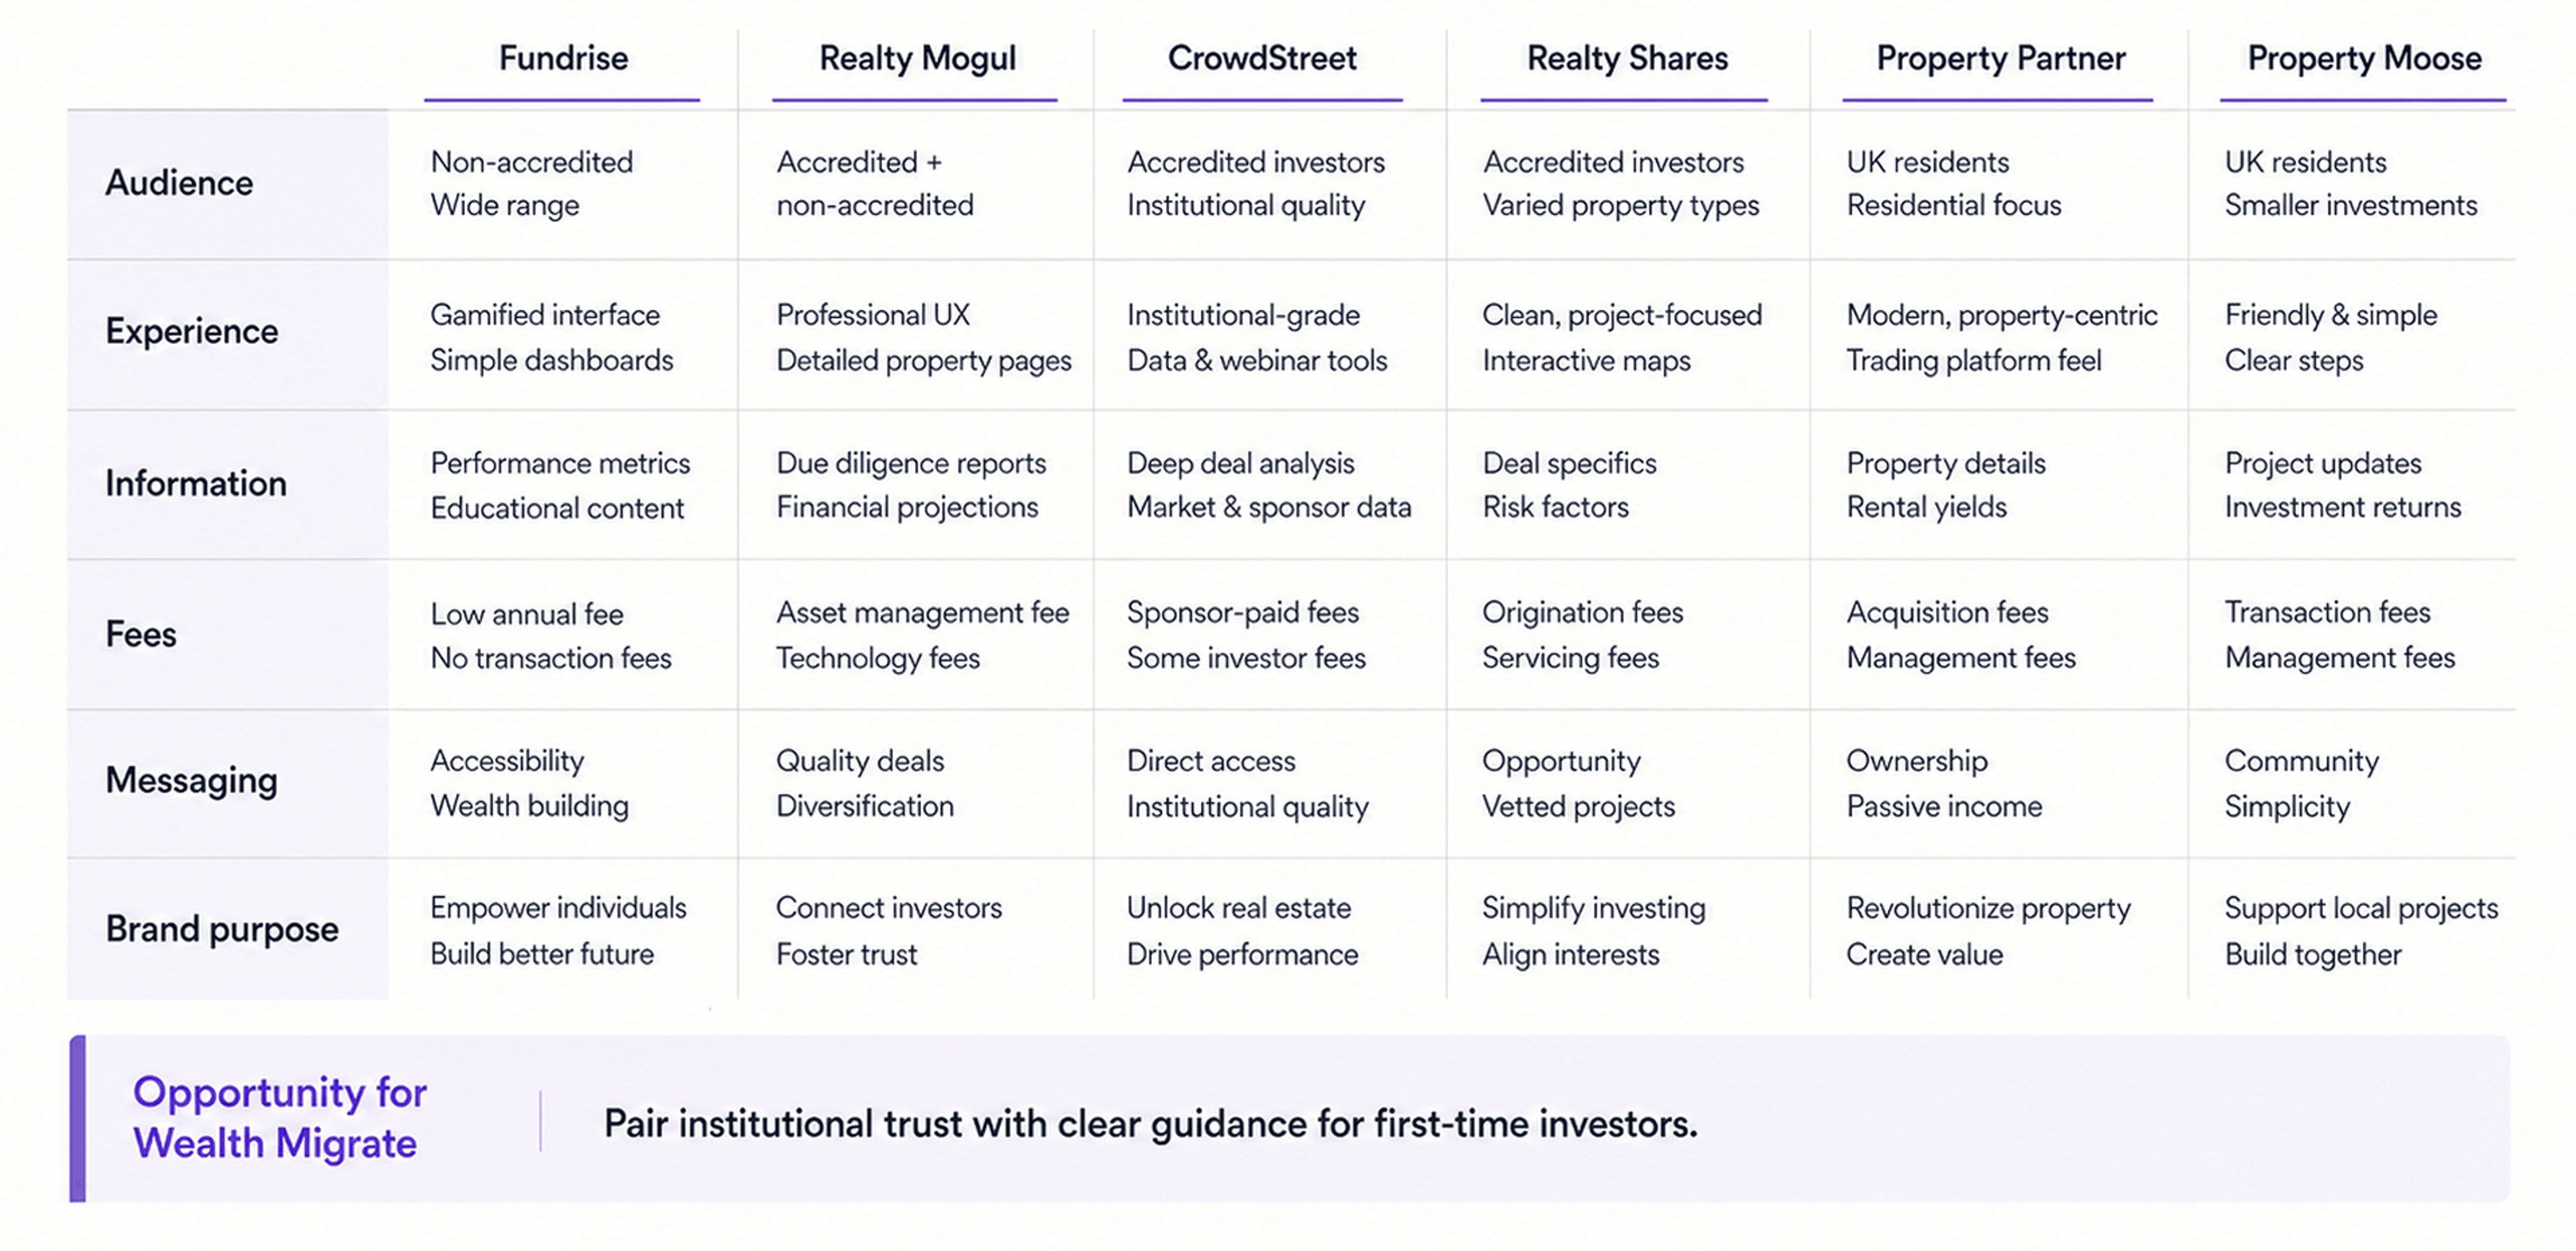Select the Fees row label
Screen dimensions: 2576x1251
click(x=141, y=634)
